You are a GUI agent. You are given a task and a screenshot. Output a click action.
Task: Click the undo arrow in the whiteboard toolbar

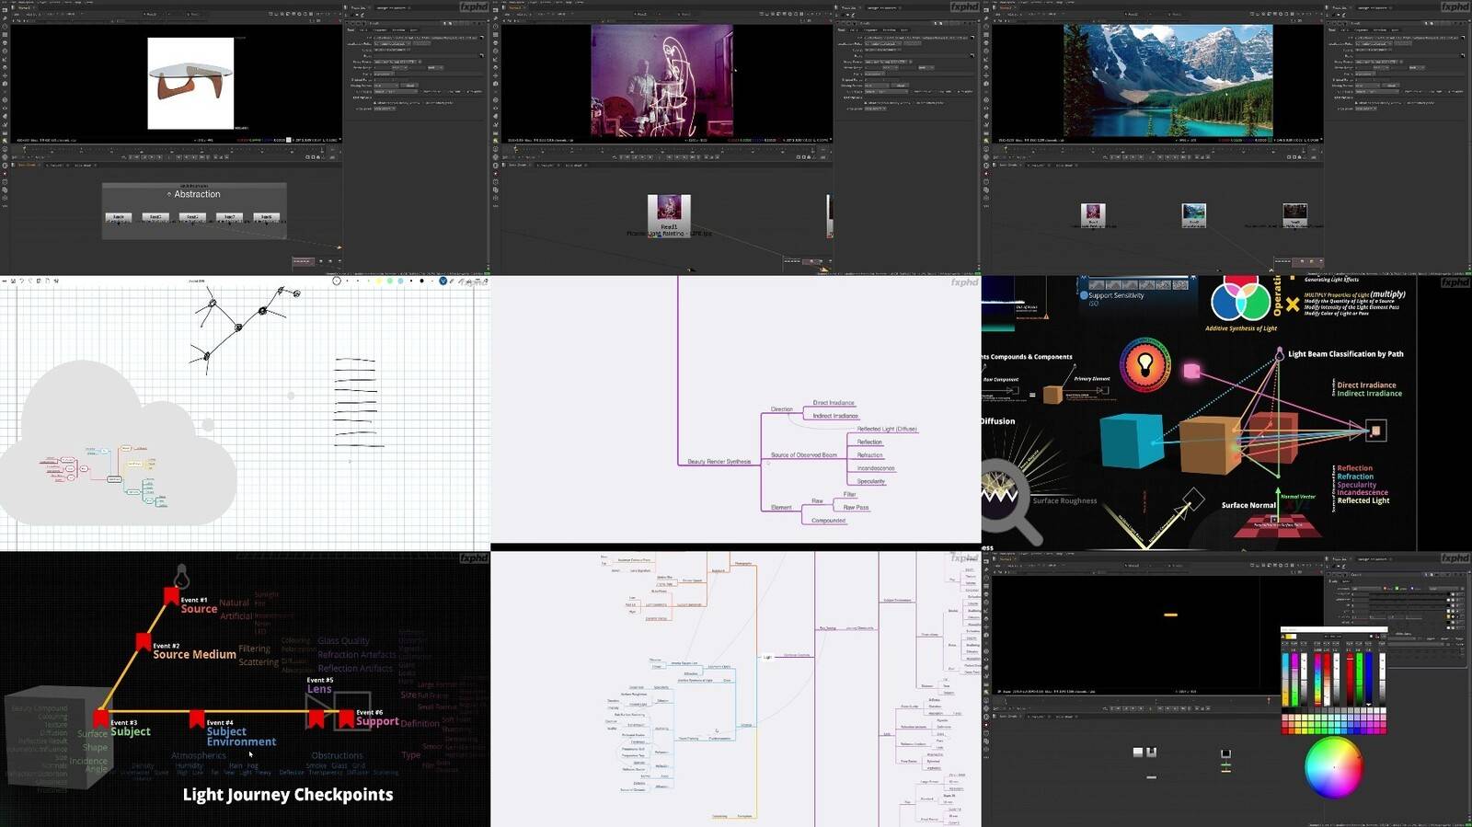pyautogui.click(x=21, y=281)
